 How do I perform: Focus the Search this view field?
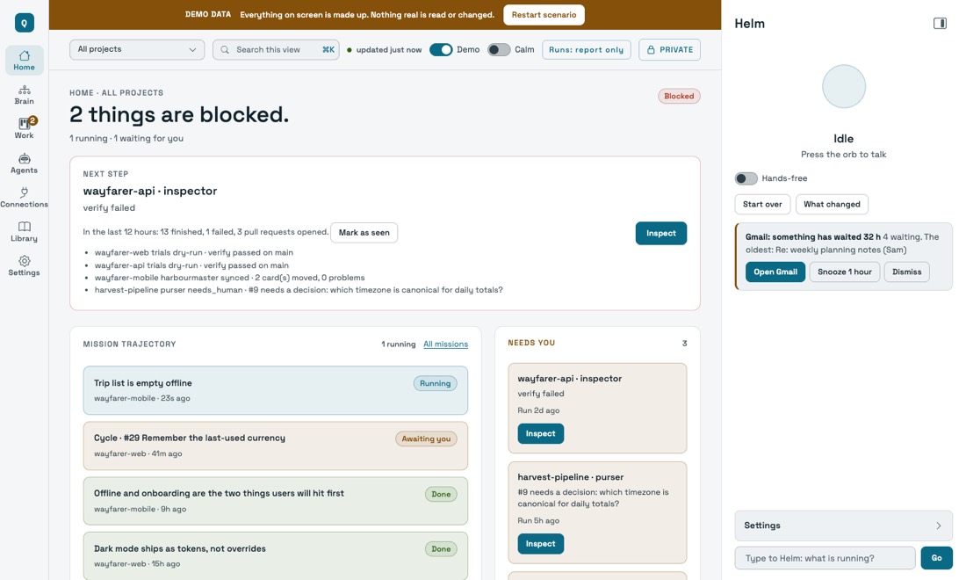click(276, 50)
